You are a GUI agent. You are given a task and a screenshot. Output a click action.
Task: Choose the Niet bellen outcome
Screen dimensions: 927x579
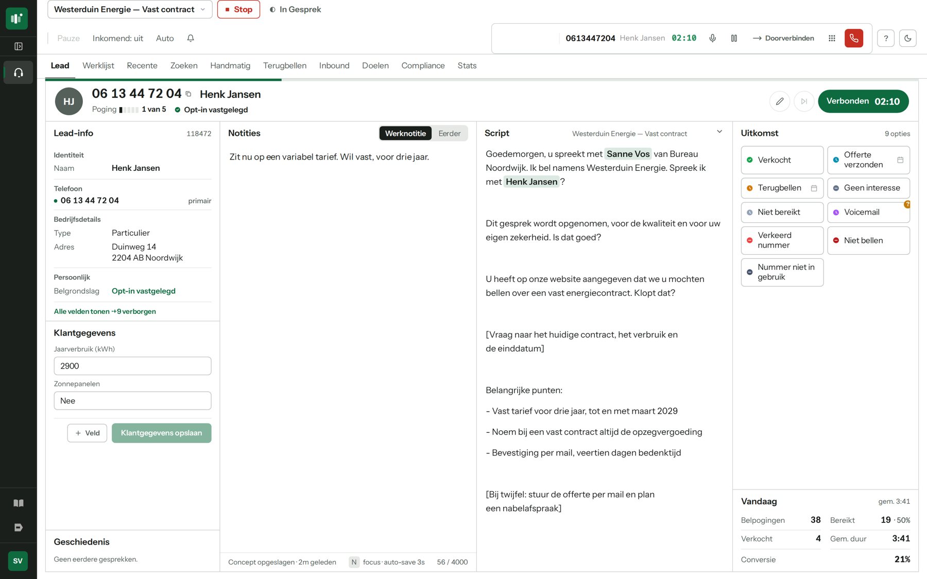click(869, 240)
